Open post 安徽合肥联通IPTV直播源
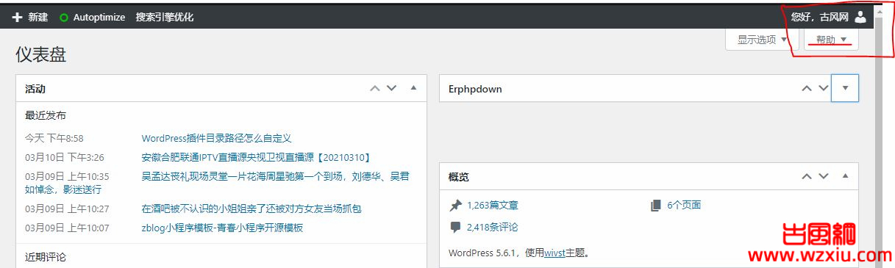The width and height of the screenshot is (895, 268). [x=256, y=157]
